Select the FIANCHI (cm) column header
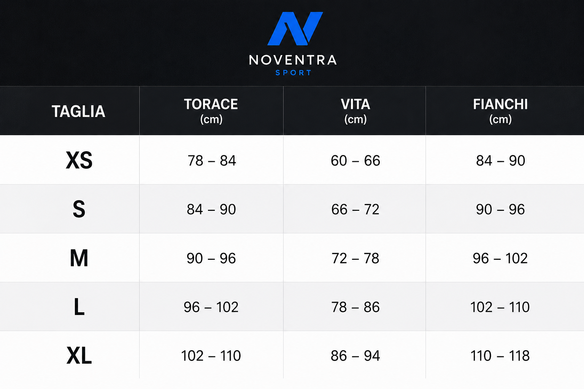 (500, 111)
